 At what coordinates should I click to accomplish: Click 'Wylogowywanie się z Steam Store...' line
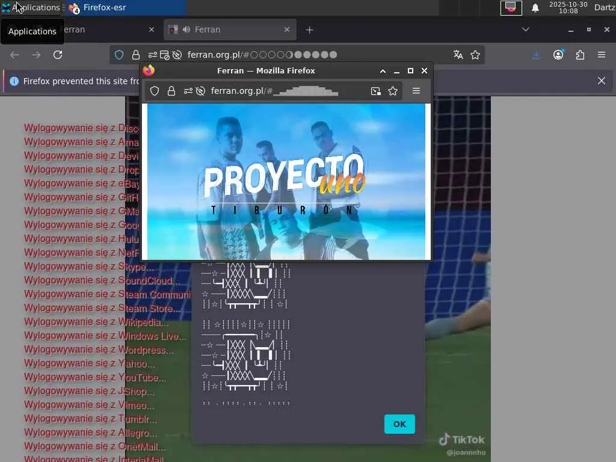[x=102, y=309]
